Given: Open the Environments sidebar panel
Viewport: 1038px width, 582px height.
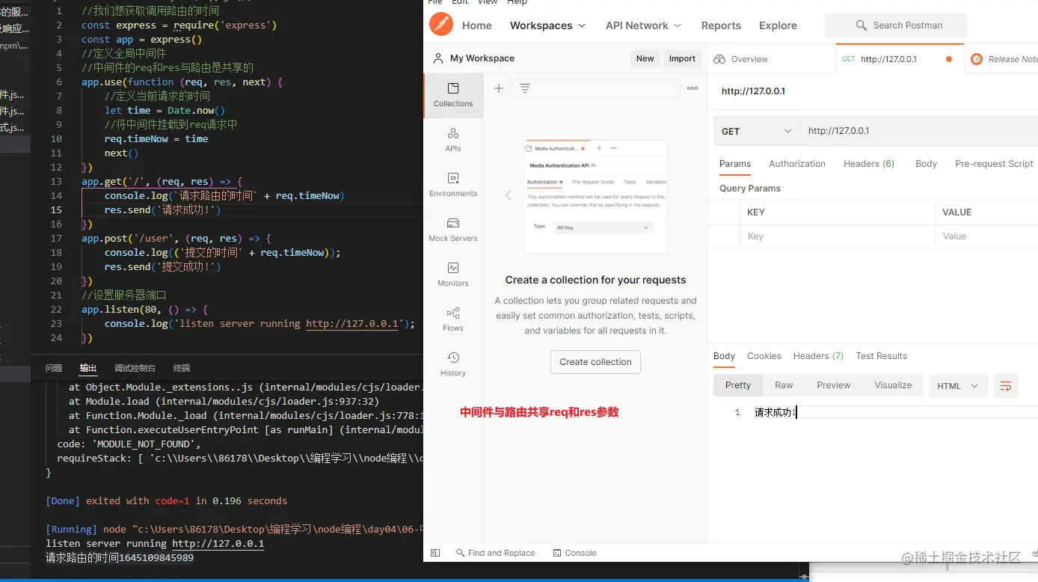Looking at the screenshot, I should [x=453, y=185].
